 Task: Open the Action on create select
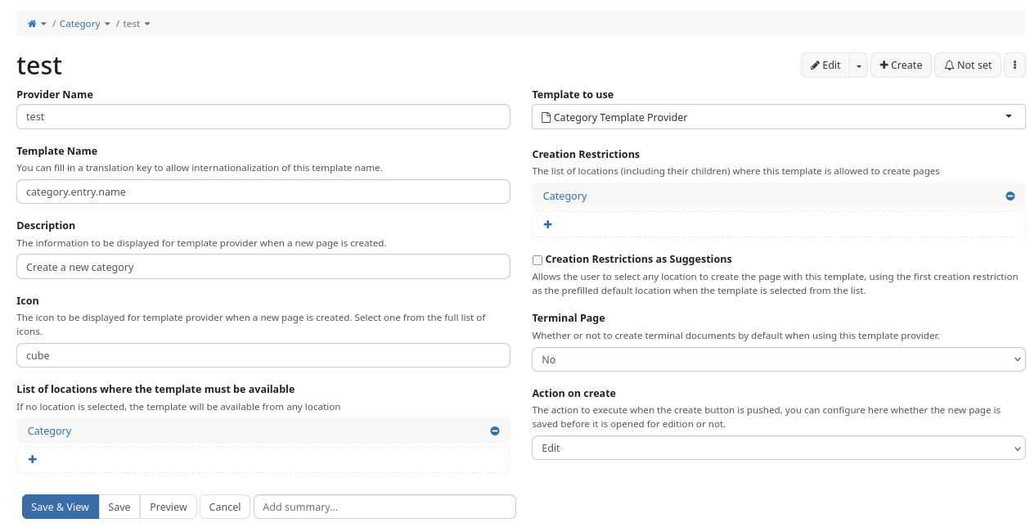point(779,448)
